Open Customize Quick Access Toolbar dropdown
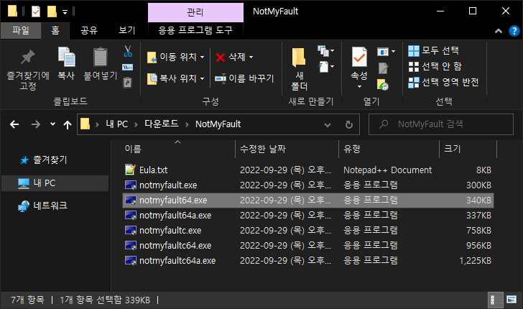 (65, 12)
